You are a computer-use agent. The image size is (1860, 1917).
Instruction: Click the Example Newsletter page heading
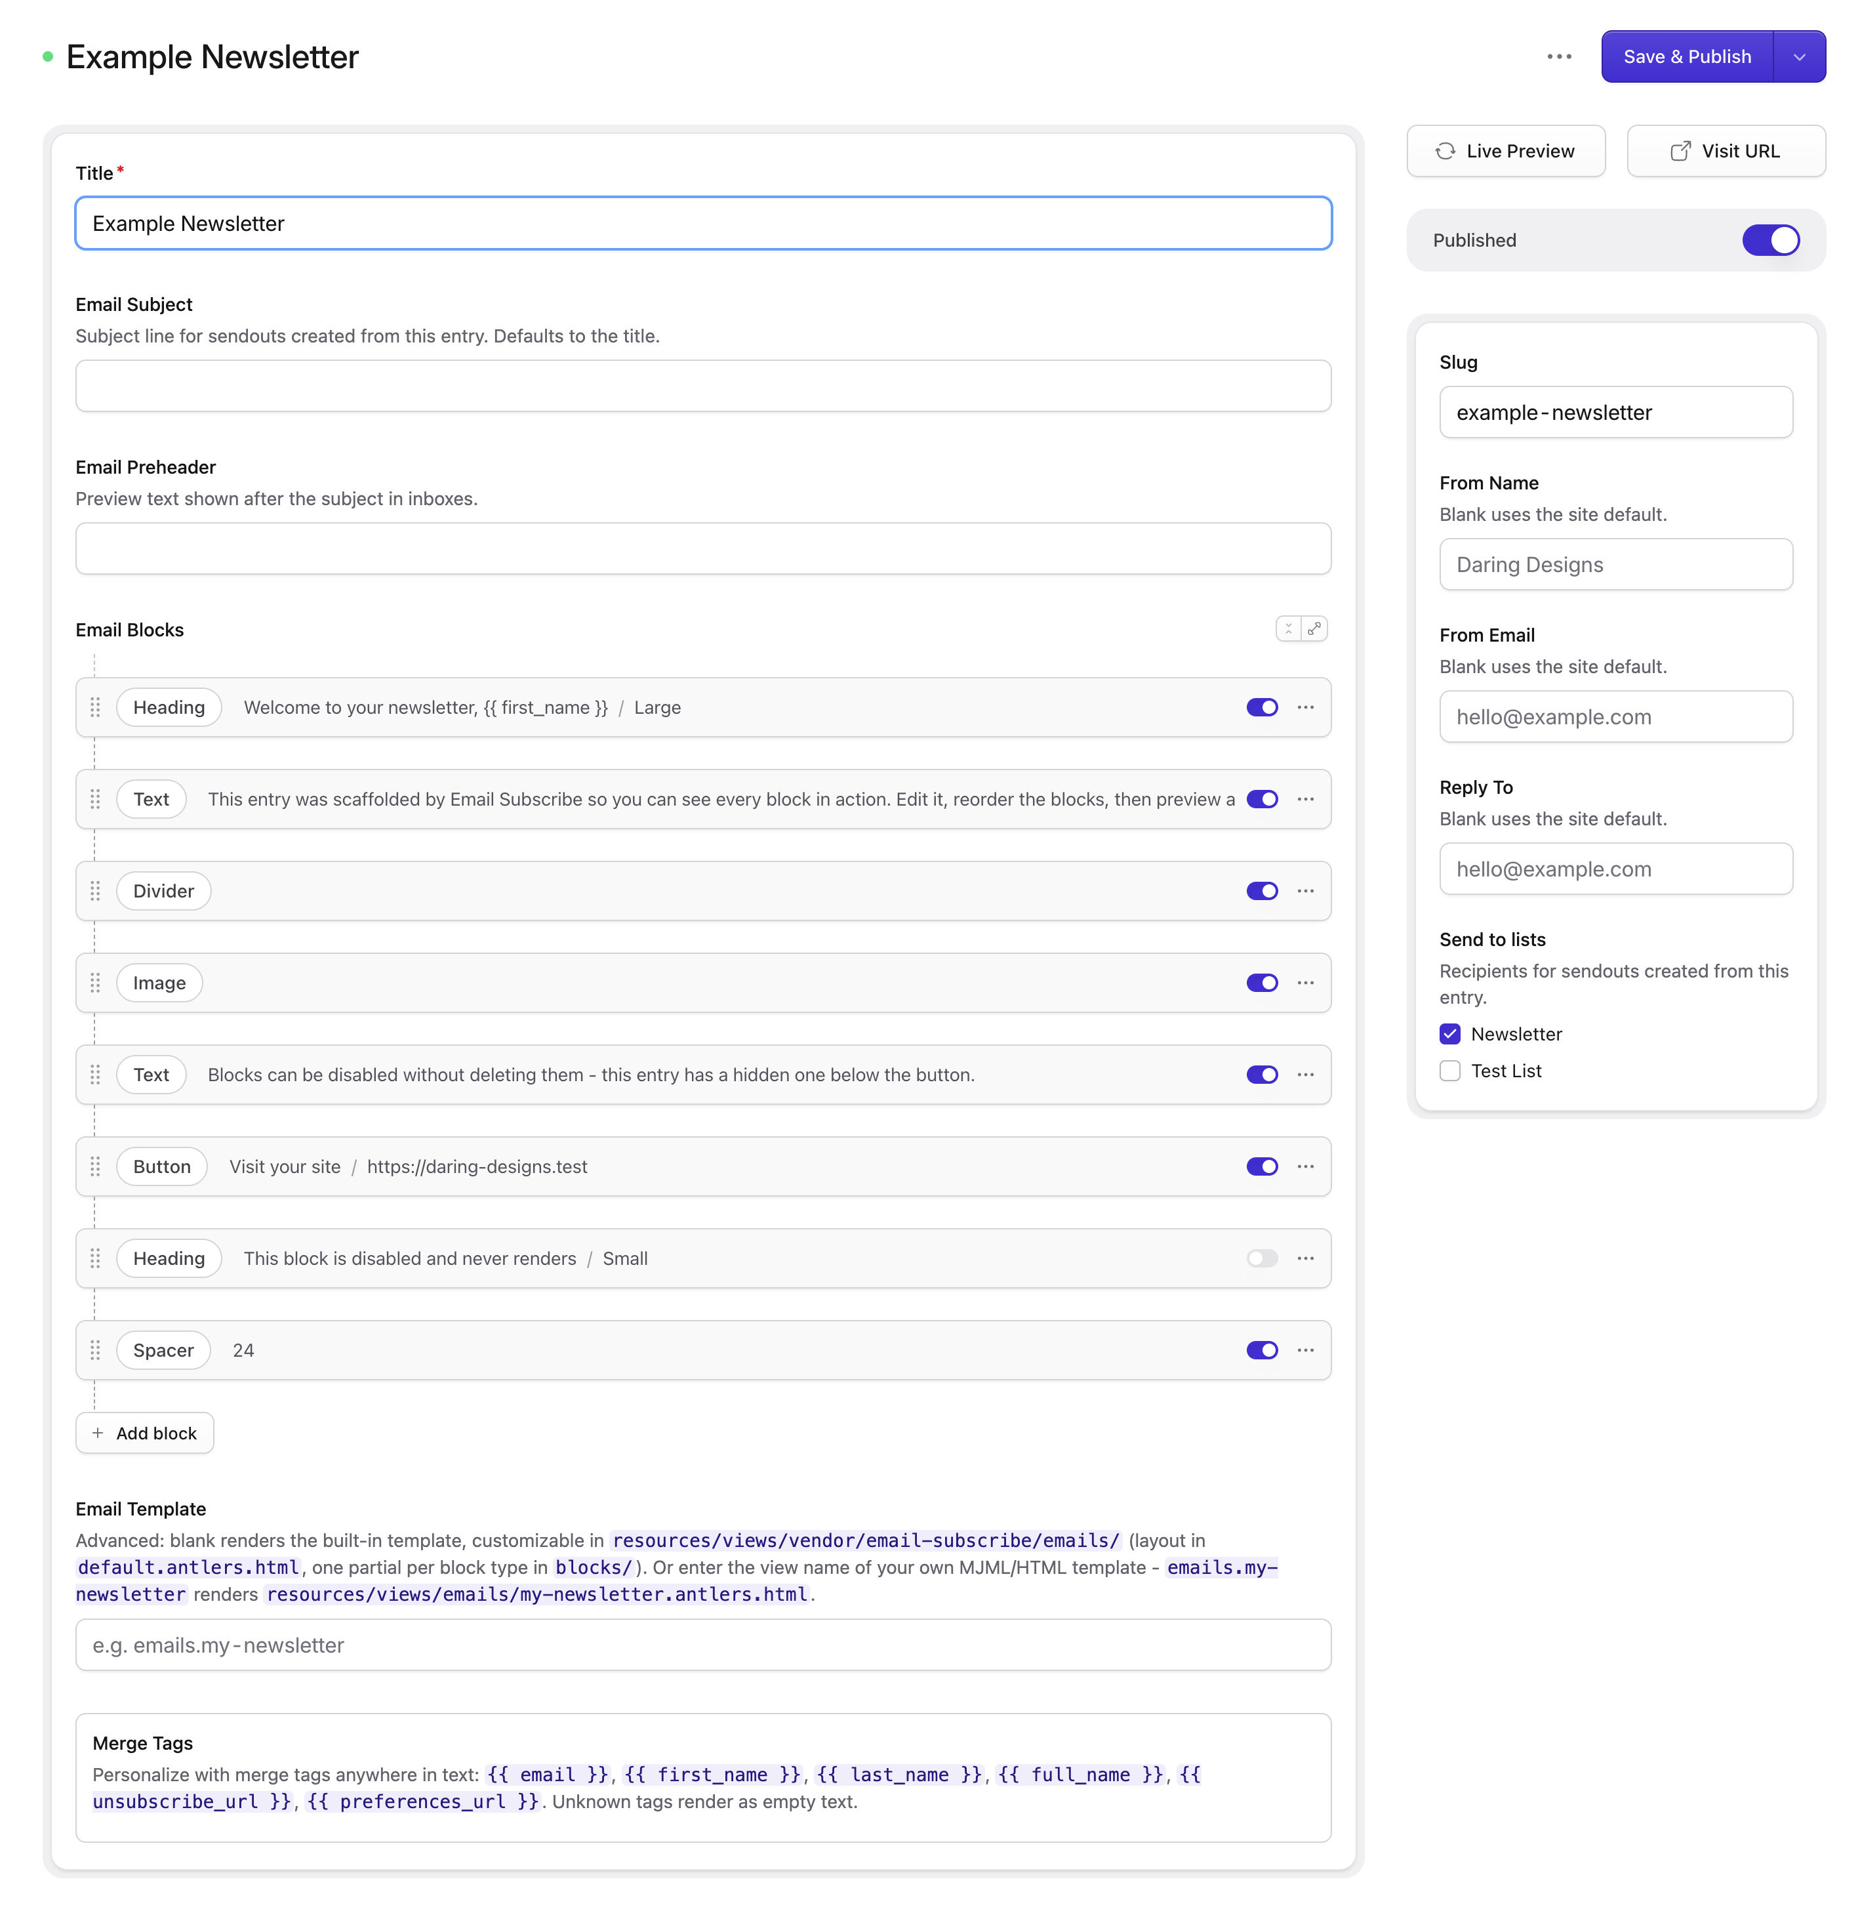tap(212, 56)
